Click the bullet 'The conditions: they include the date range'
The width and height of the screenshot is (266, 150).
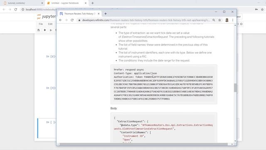point(154,60)
